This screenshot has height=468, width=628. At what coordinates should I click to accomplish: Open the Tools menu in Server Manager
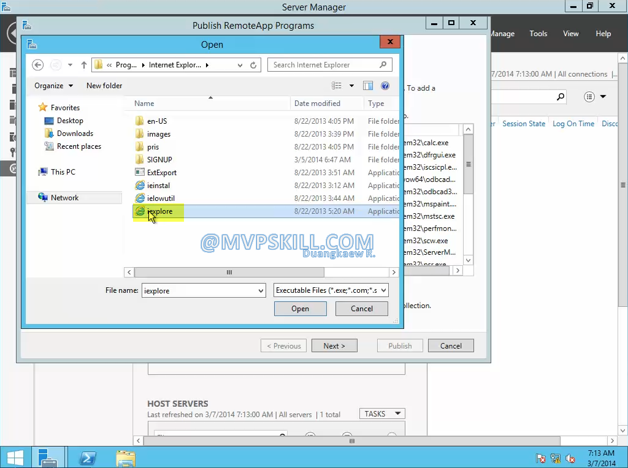pyautogui.click(x=538, y=34)
